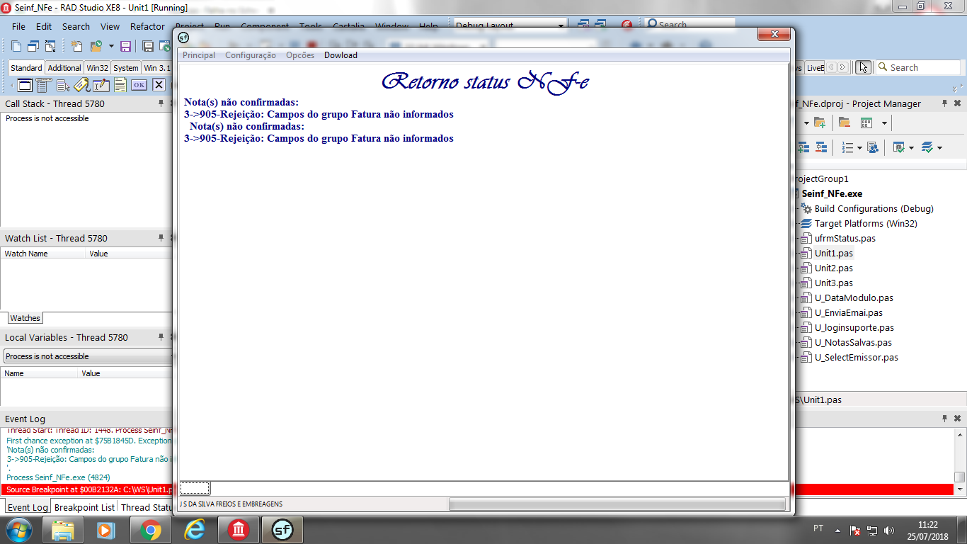Select the TLabel tag component icon
Image resolution: width=967 pixels, height=544 pixels.
tap(82, 85)
